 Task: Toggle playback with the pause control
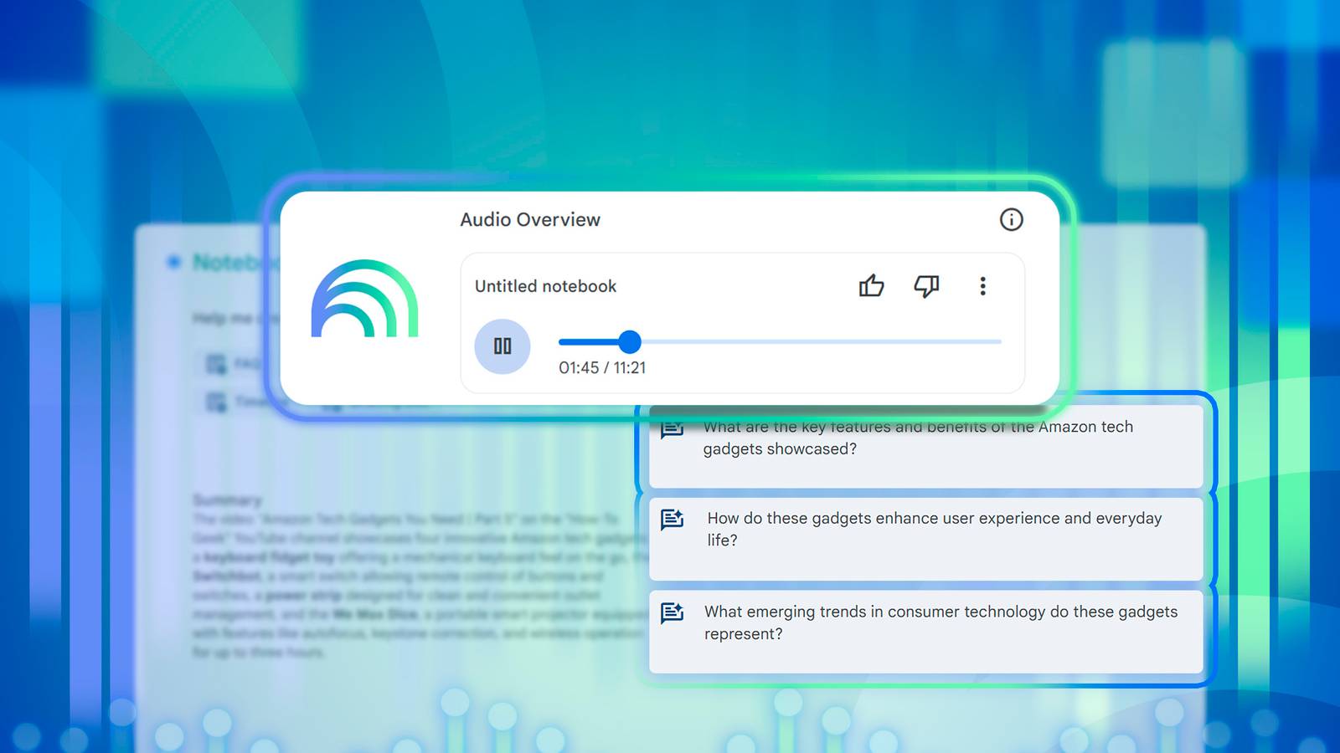coord(502,346)
